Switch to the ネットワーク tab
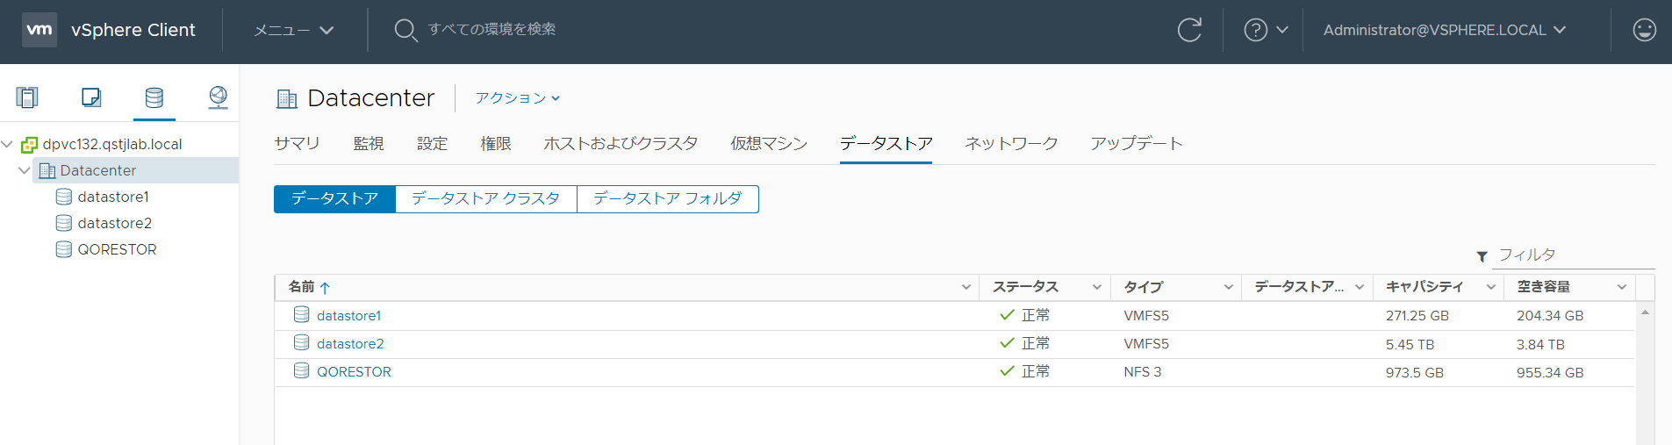Image resolution: width=1672 pixels, height=445 pixels. [1011, 143]
